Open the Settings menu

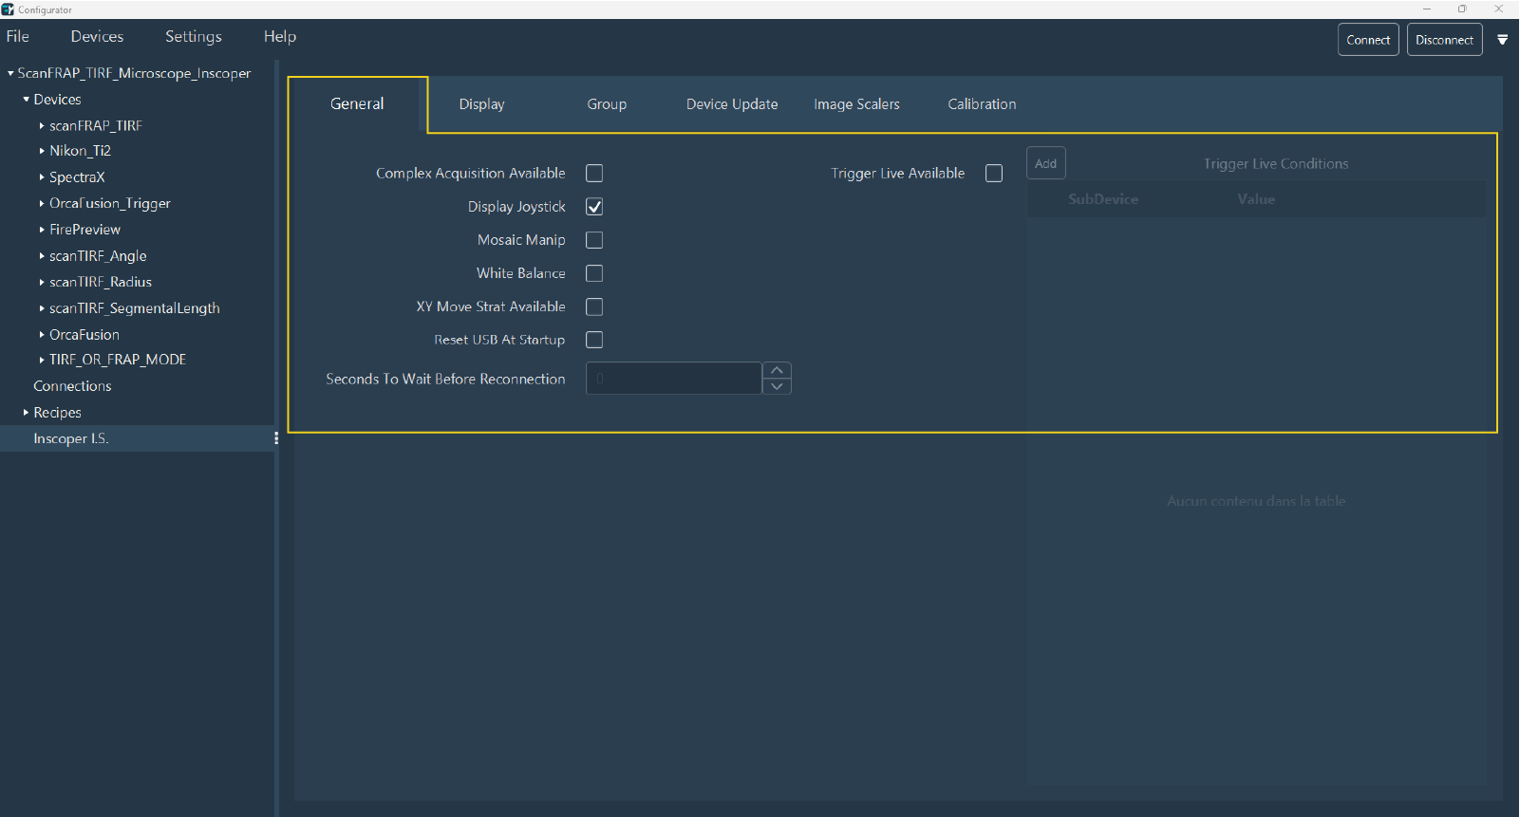[x=193, y=36]
